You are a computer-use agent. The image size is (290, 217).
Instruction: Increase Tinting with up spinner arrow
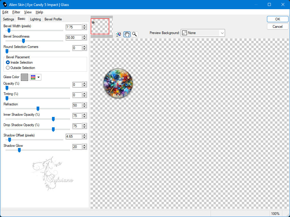84,94
